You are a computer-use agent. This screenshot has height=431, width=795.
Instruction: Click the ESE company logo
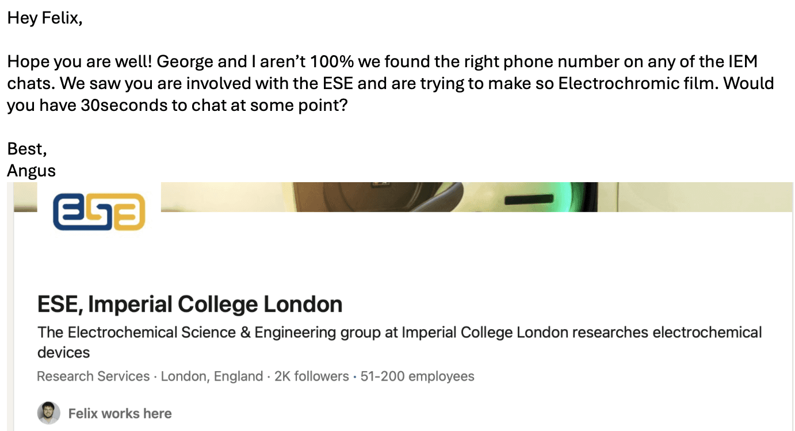98,211
